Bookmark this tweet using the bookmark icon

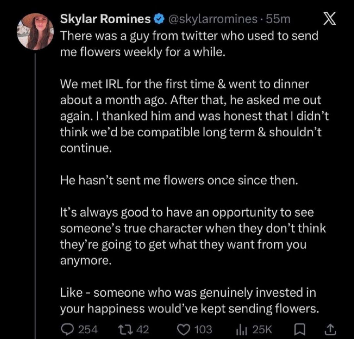pyautogui.click(x=300, y=329)
